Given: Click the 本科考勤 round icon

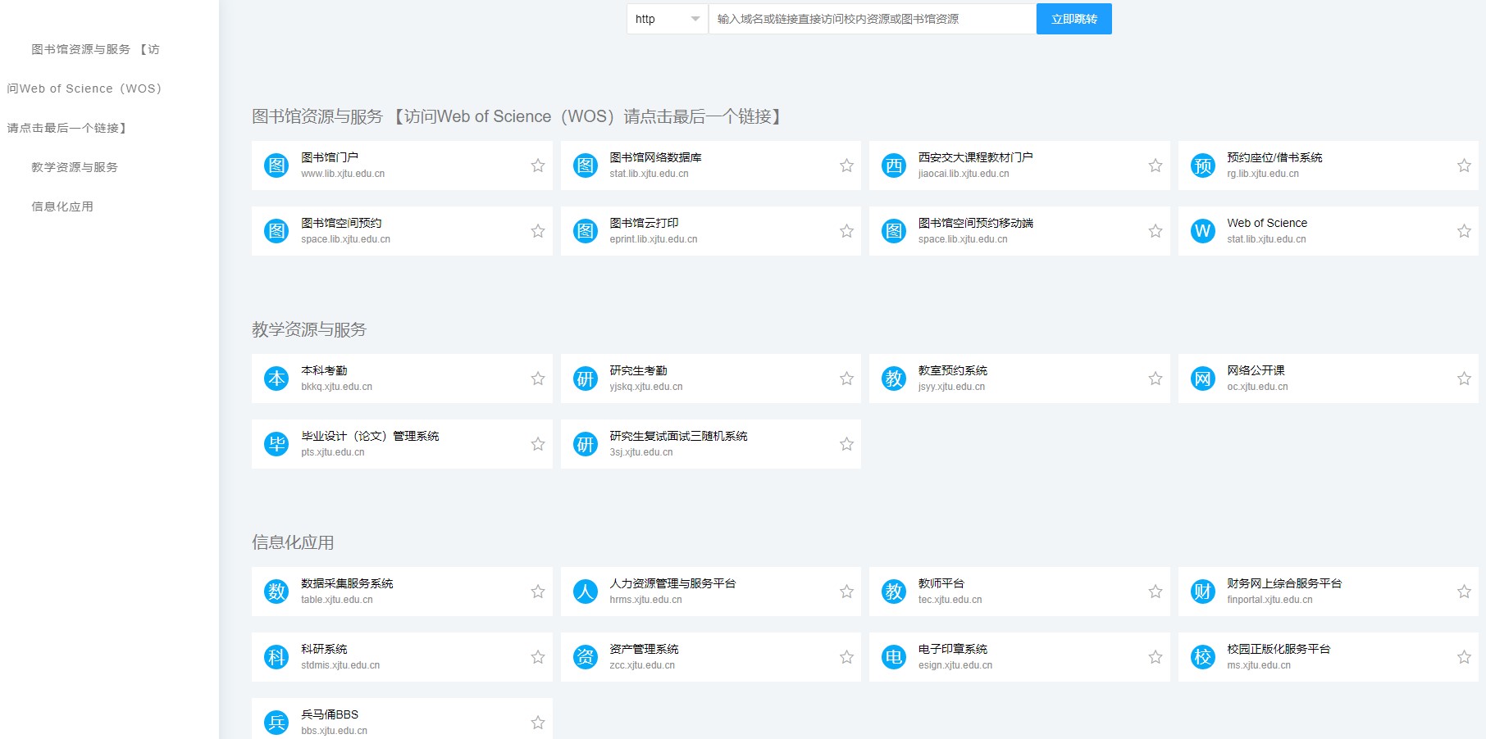Looking at the screenshot, I should point(276,379).
